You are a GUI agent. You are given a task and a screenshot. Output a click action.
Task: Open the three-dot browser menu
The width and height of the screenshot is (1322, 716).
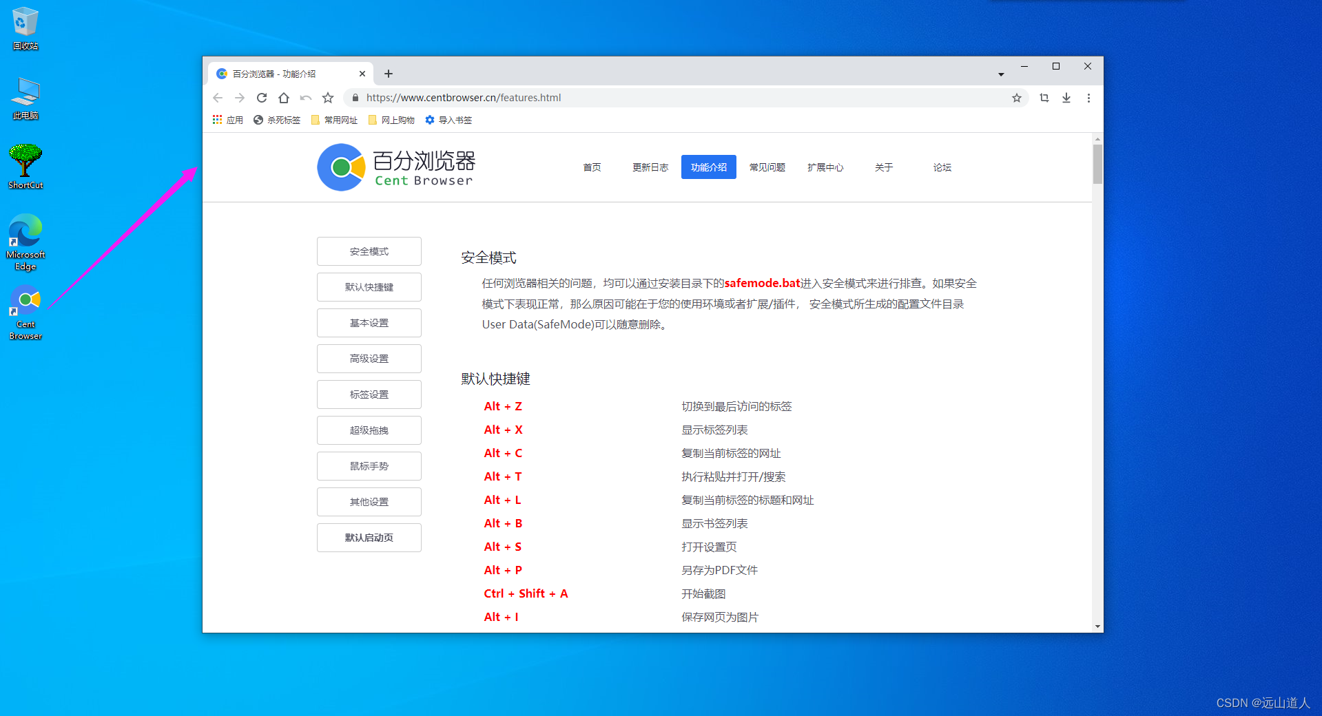coord(1088,98)
